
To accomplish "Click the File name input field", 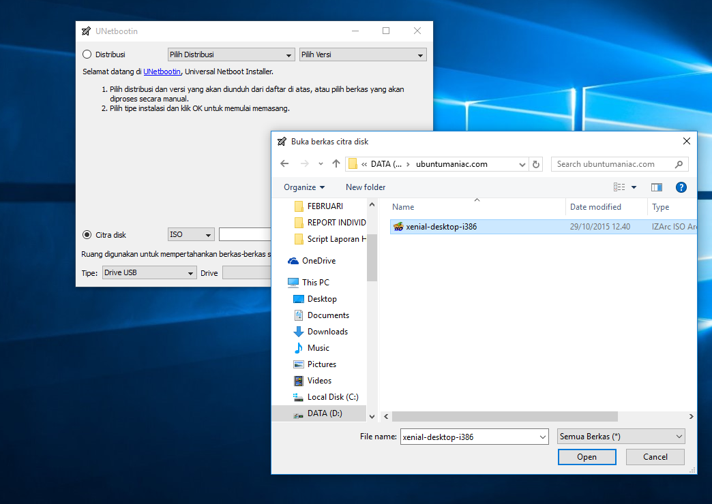I will [470, 437].
